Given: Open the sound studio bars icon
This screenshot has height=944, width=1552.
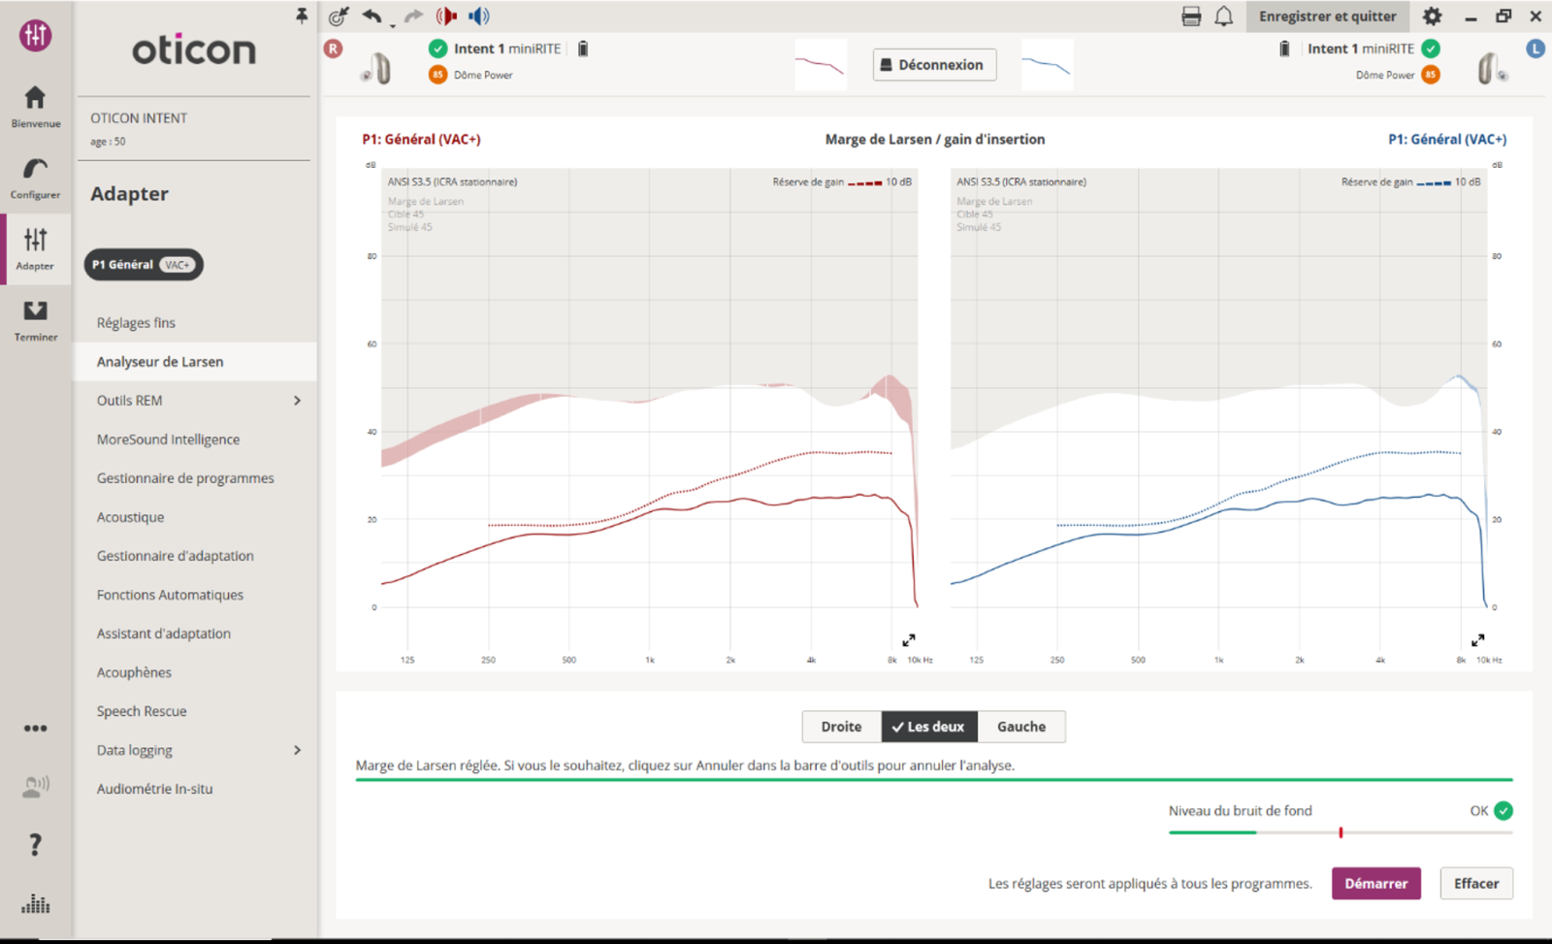Looking at the screenshot, I should [35, 904].
